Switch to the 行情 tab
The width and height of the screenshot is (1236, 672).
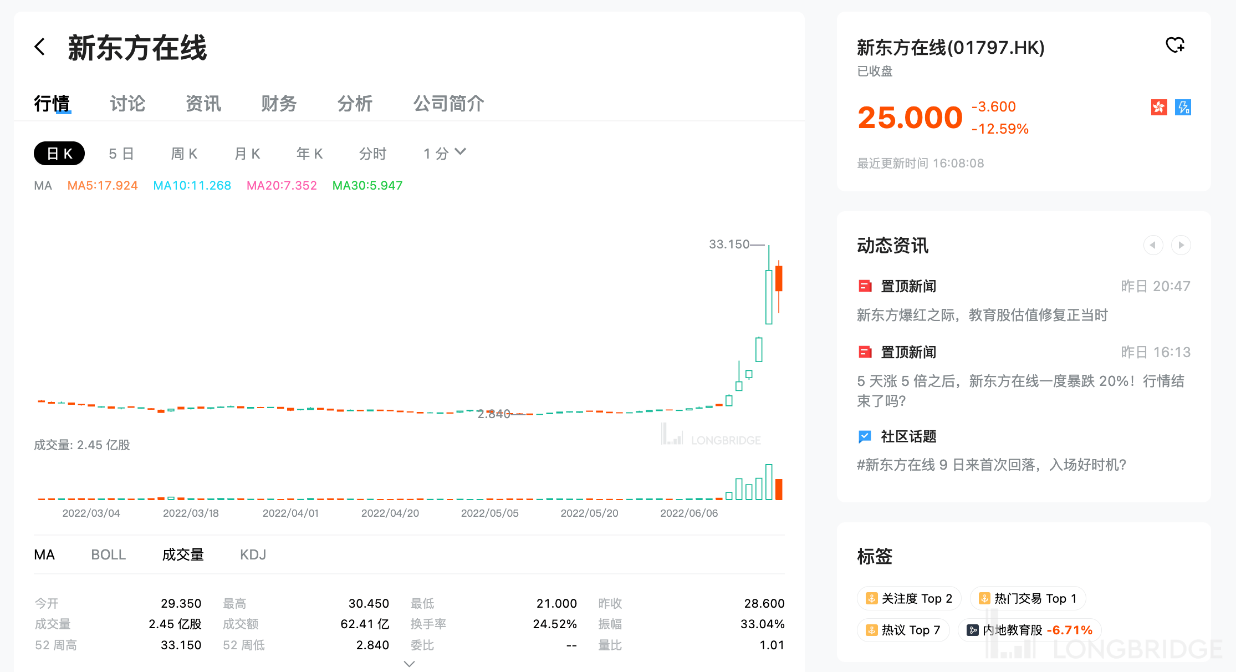pyautogui.click(x=52, y=104)
